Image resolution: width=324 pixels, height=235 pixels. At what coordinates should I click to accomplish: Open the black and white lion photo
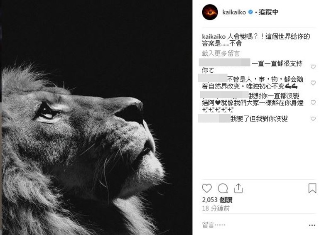[97, 117]
